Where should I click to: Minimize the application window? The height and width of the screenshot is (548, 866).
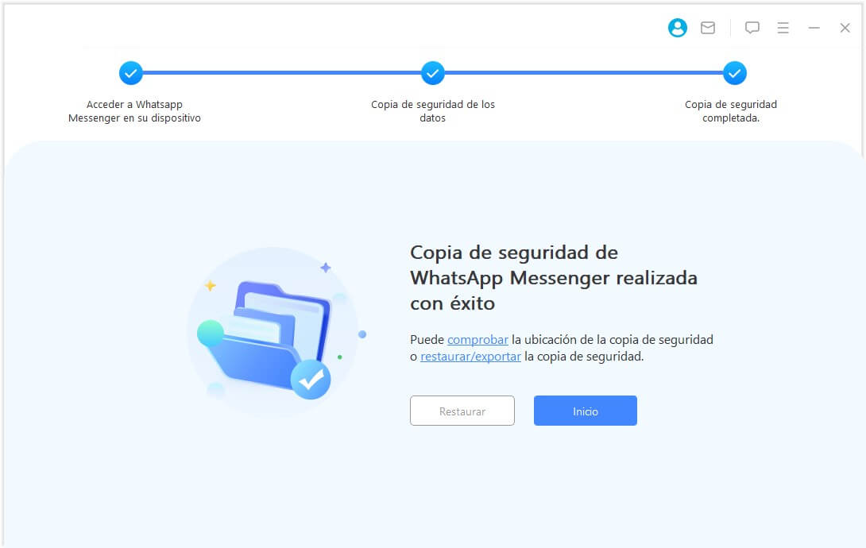814,27
